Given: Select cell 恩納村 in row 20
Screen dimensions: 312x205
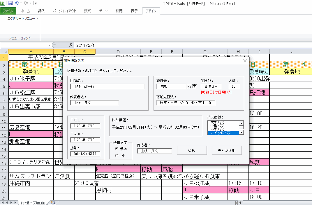Looking at the screenshot, I should click(x=118, y=190).
